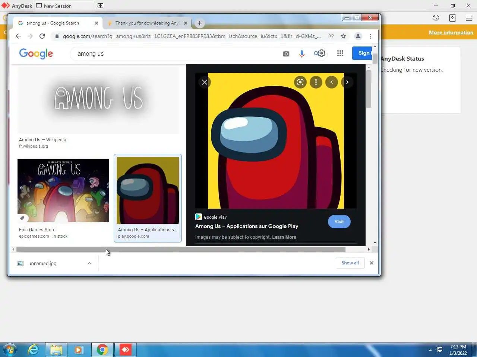Open the downloaded unnamed.jpg file

pos(42,263)
